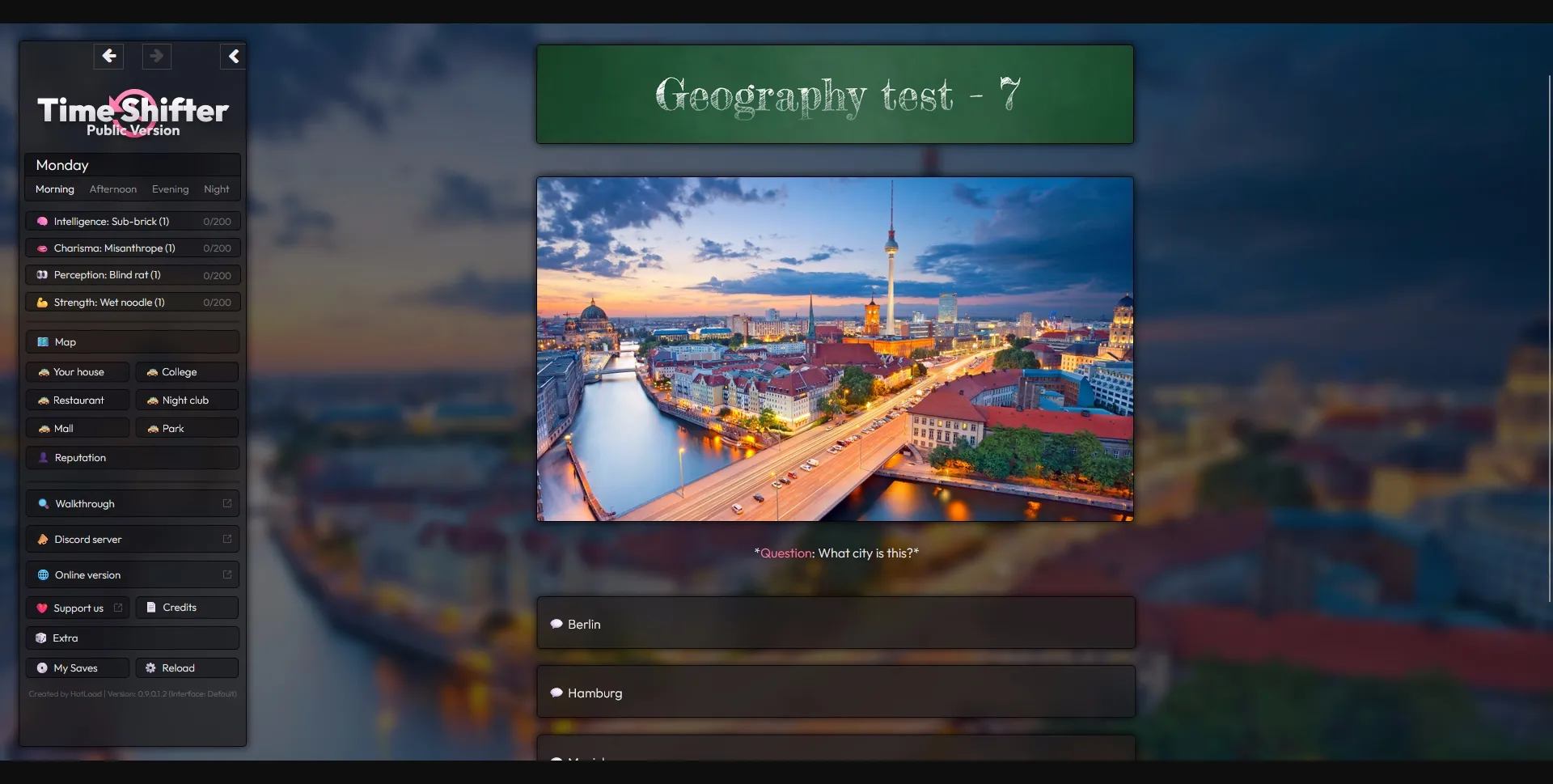The height and width of the screenshot is (784, 1553).
Task: Click the Intelligence stat progress bar
Action: pyautogui.click(x=133, y=222)
